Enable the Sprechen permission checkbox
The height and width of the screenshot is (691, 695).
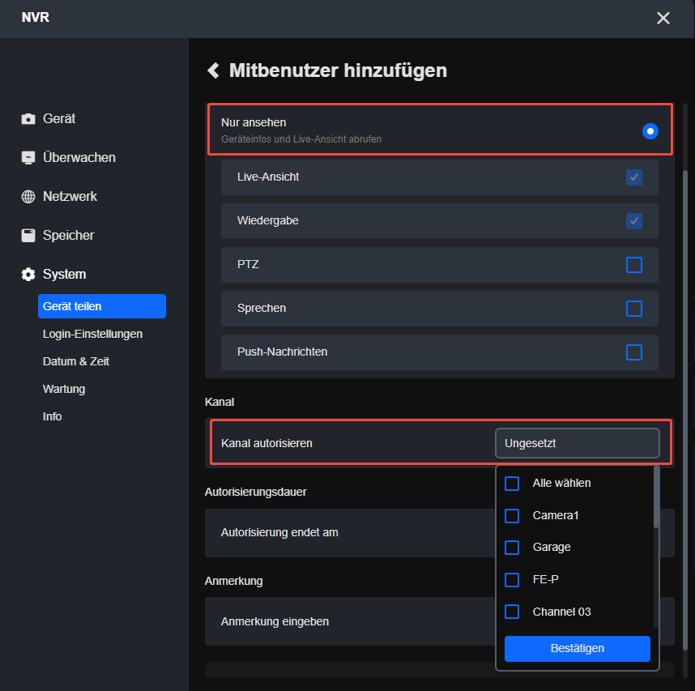click(634, 309)
